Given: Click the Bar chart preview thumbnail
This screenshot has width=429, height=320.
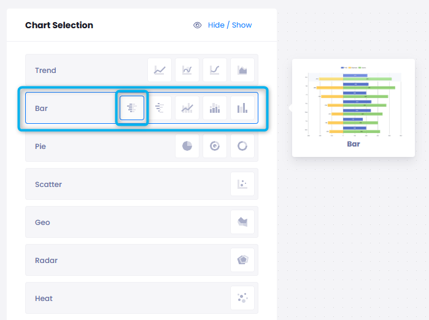Looking at the screenshot, I should coord(354,103).
